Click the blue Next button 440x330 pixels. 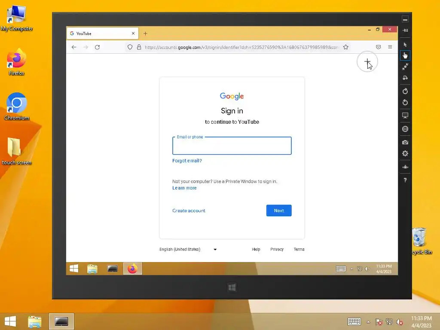click(279, 211)
